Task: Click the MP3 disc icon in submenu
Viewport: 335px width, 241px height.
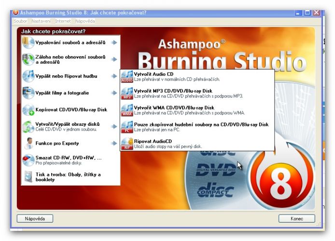Action: 127,94
